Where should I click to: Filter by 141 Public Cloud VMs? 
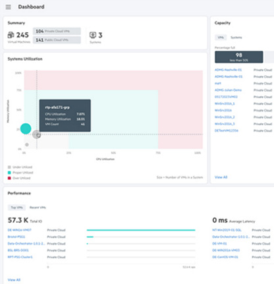[x=57, y=40]
